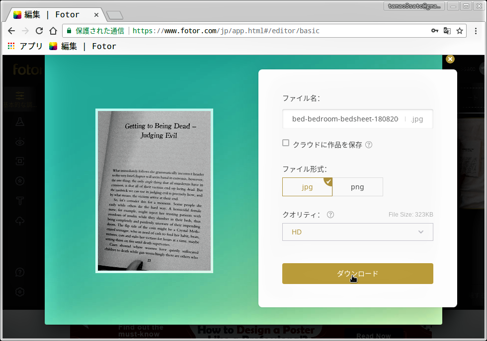The width and height of the screenshot is (487, 341).
Task: Reload the current page
Action: [39, 31]
